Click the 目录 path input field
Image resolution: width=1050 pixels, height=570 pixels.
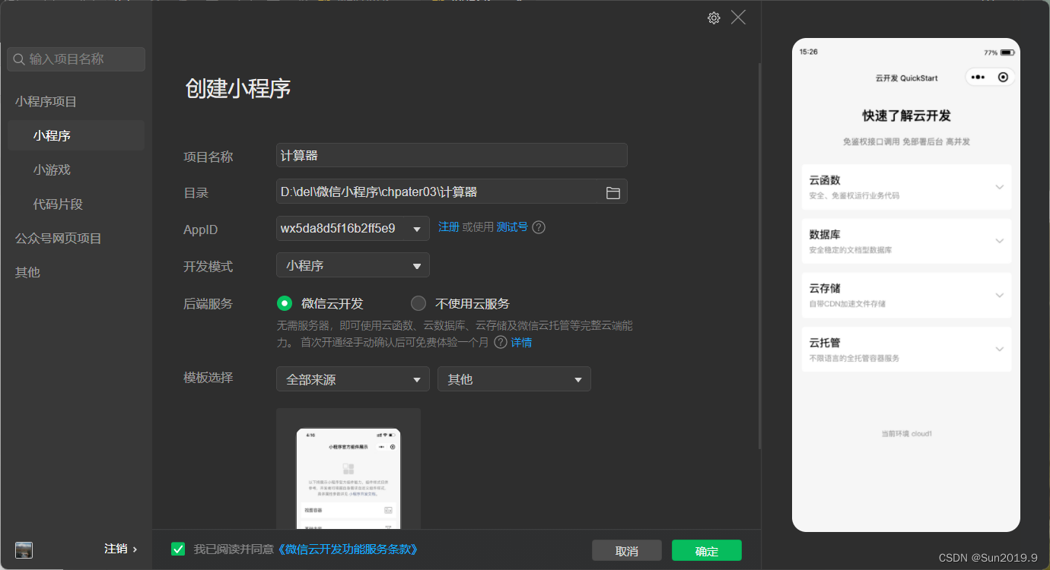tap(452, 192)
